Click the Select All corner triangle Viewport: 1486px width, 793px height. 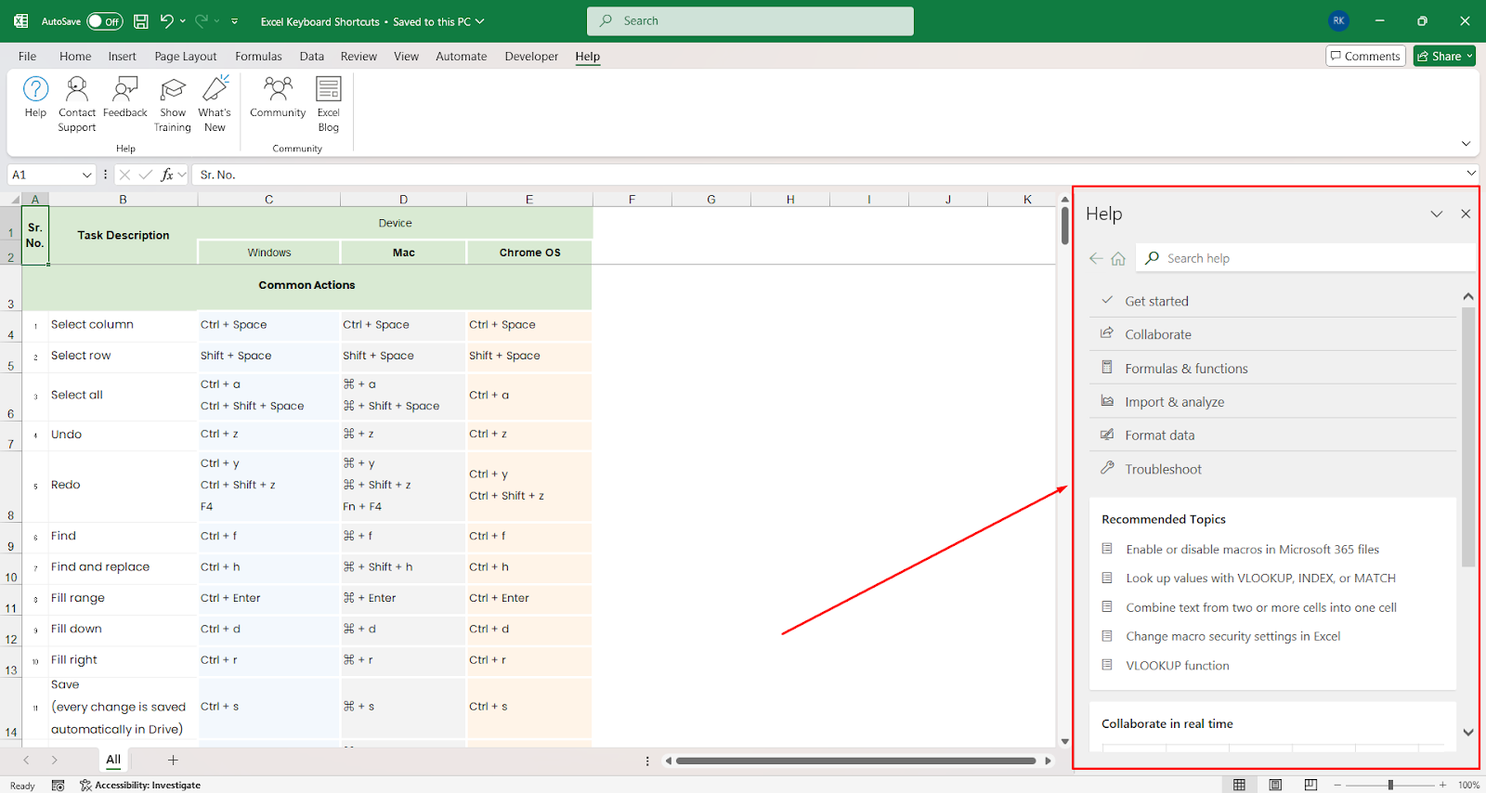click(x=14, y=199)
